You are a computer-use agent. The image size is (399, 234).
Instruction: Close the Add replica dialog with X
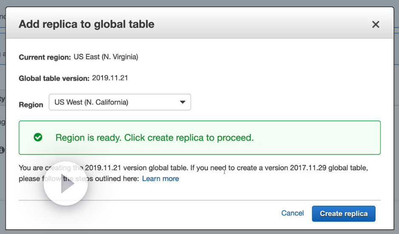(x=375, y=25)
